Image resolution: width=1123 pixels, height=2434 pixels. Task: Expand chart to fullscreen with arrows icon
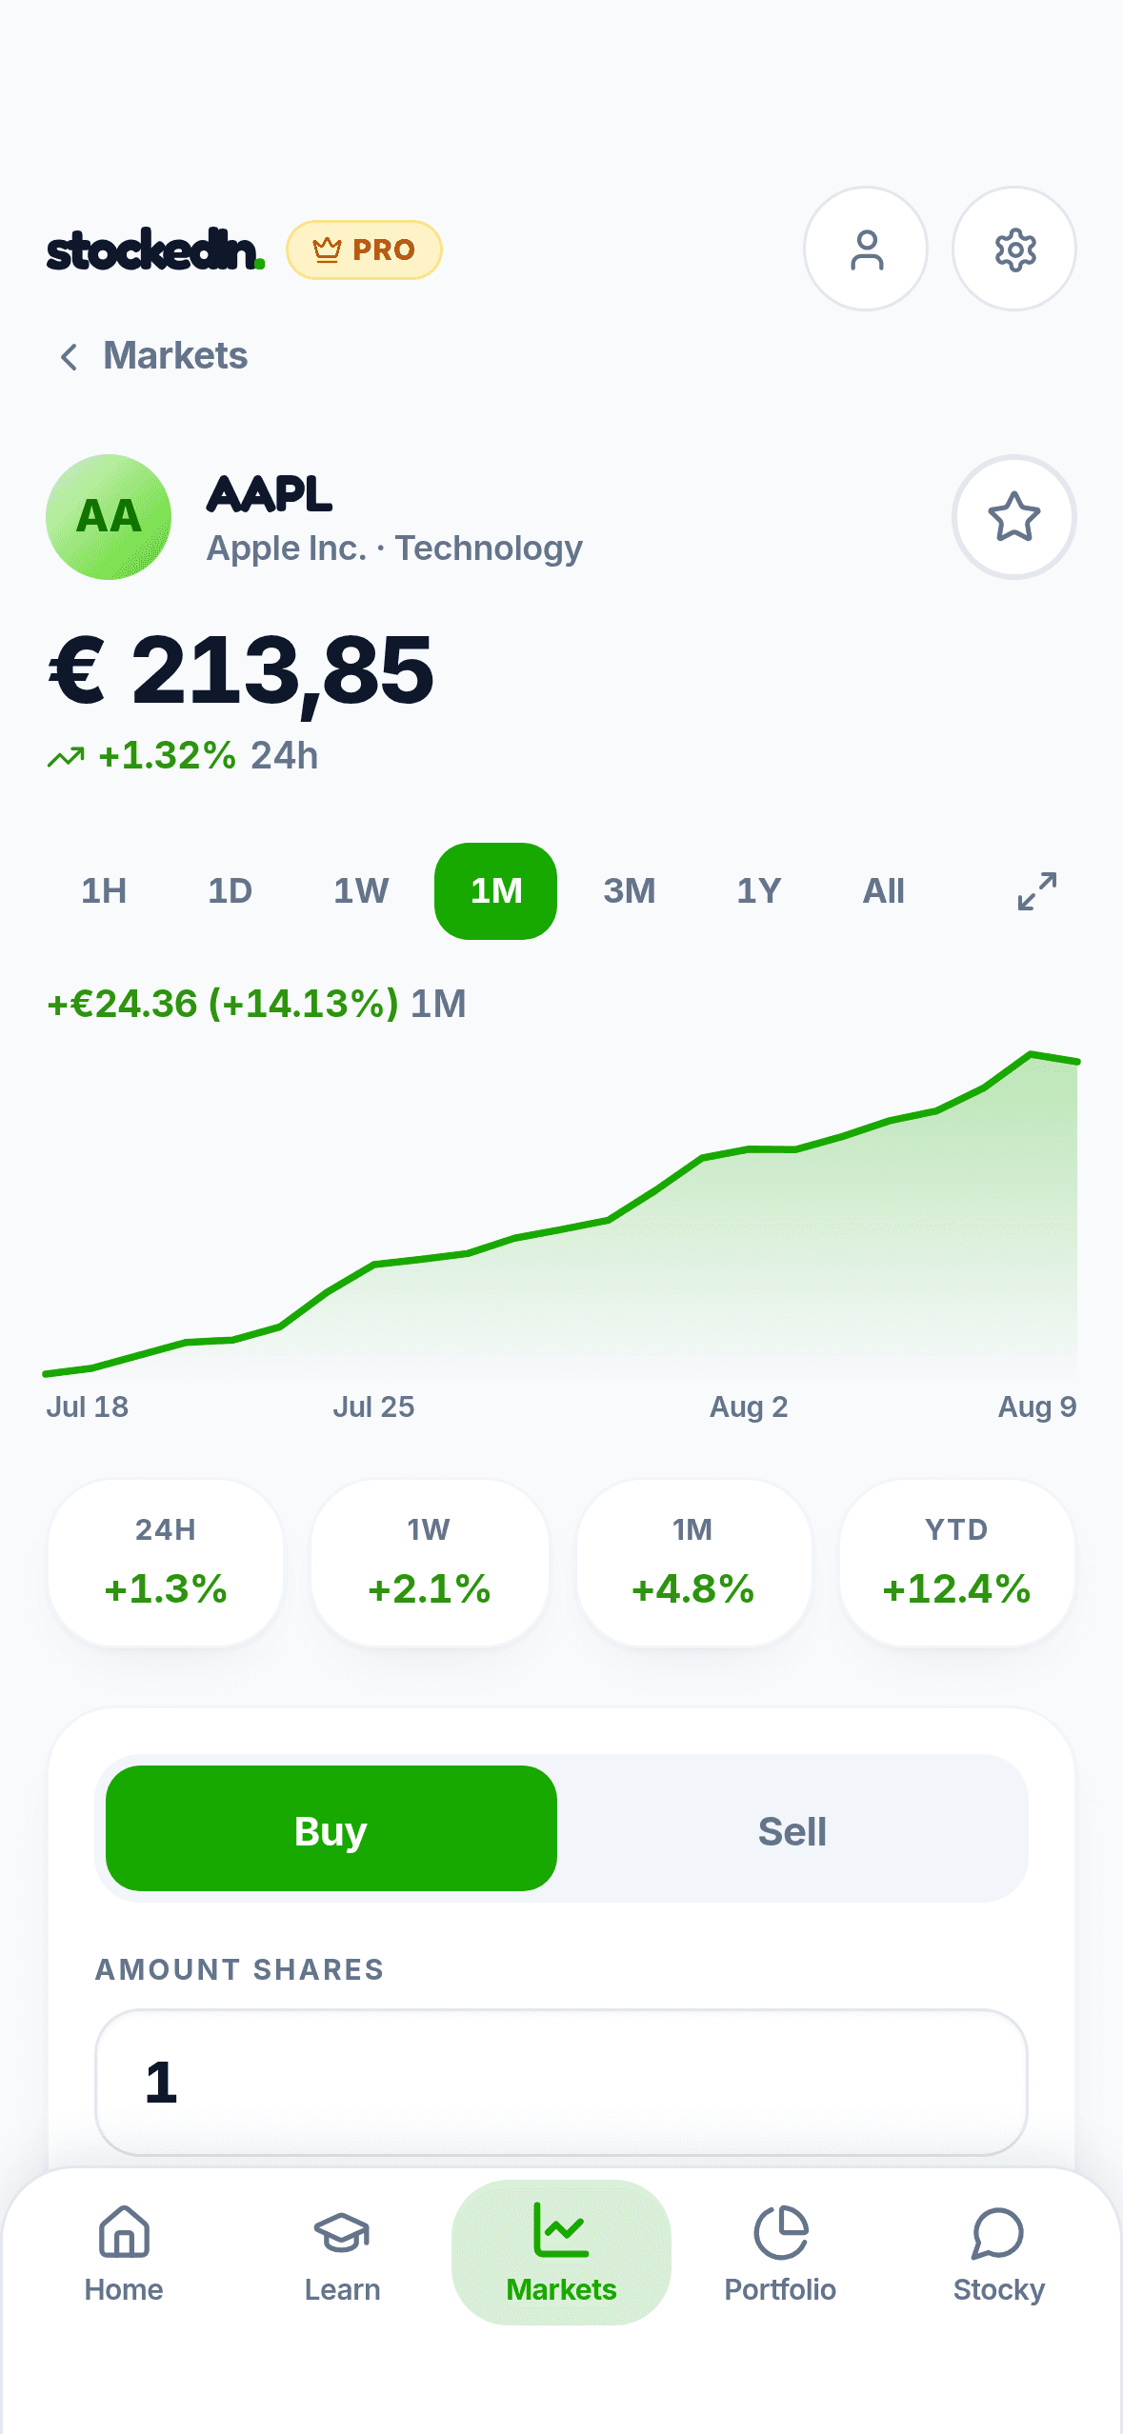click(1036, 891)
